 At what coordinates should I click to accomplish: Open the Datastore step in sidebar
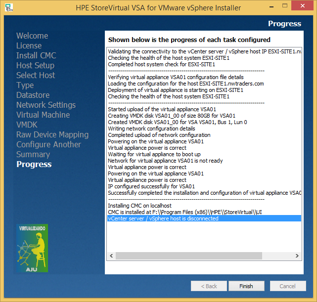[x=33, y=95]
